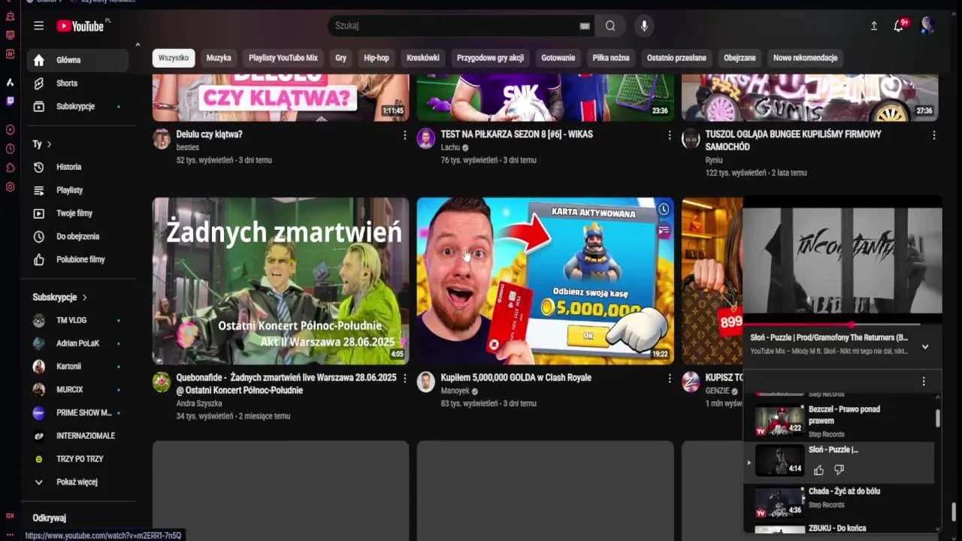This screenshot has width=962, height=541.
Task: Open options menu for TEST NA PIŁKARZA video
Action: (x=669, y=135)
